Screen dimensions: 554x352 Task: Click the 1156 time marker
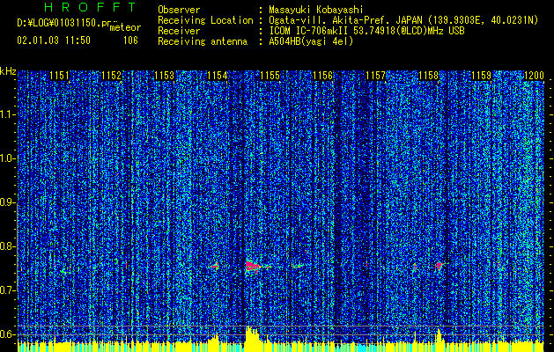(323, 76)
